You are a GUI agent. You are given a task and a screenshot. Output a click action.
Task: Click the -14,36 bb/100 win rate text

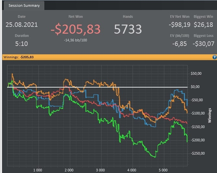75,40
